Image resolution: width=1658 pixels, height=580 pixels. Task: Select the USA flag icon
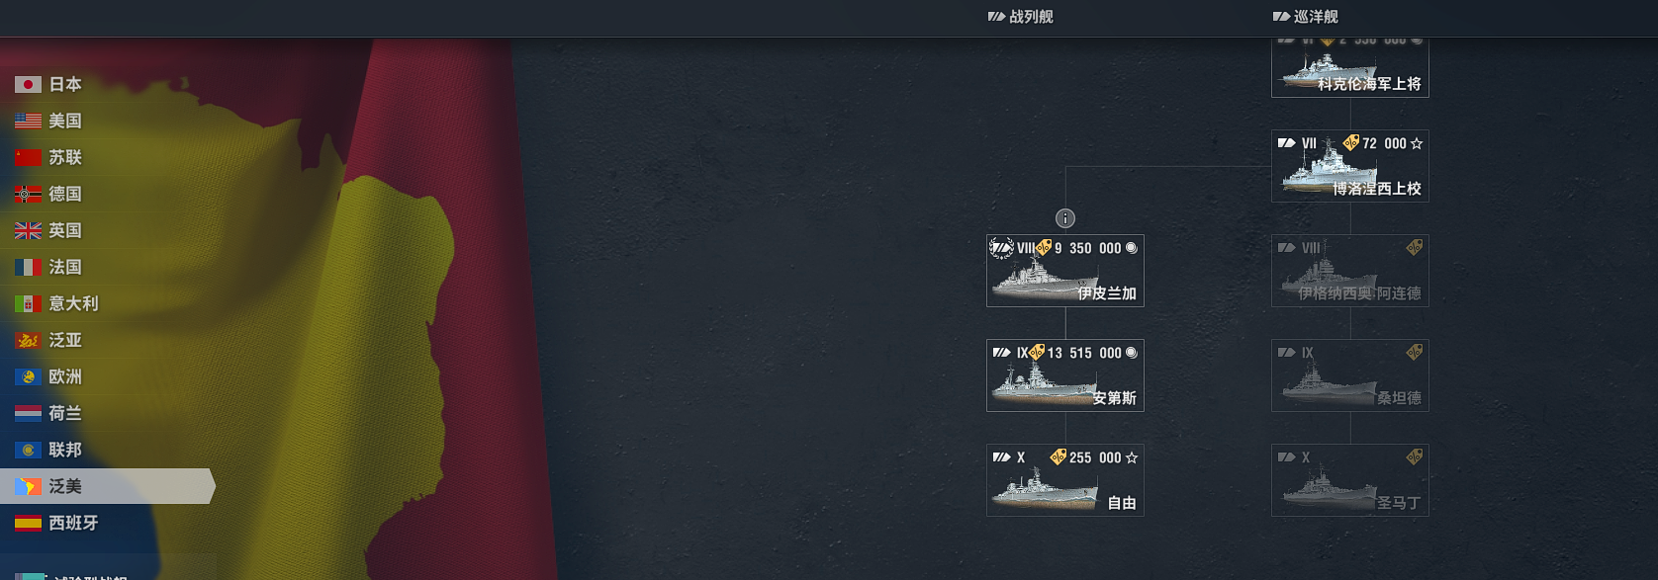[28, 122]
